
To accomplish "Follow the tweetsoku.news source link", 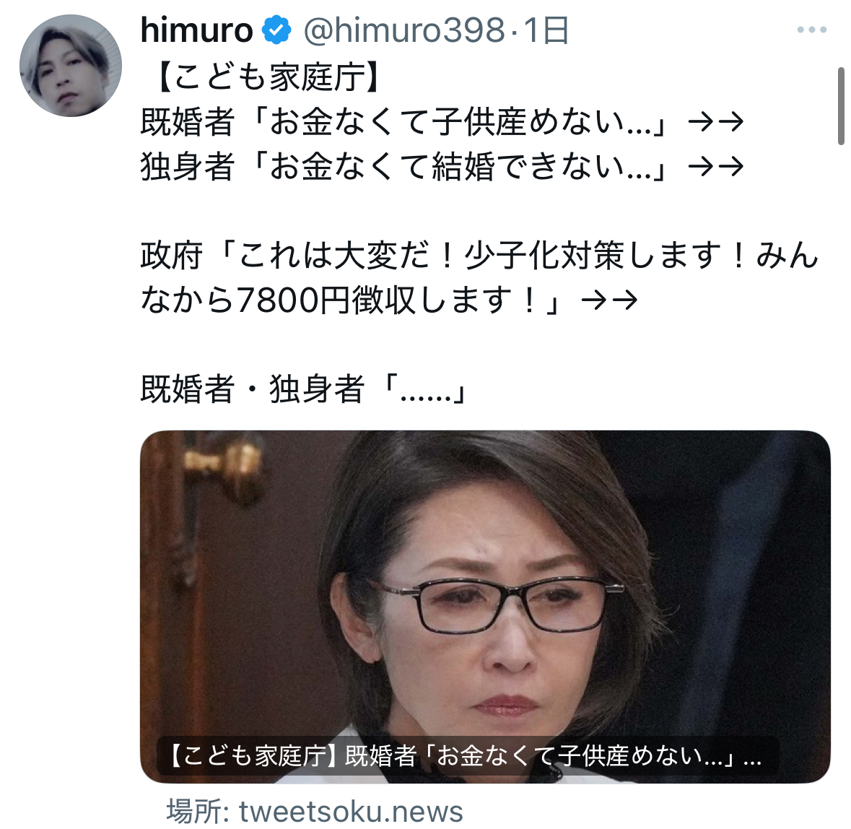I will coord(351,812).
